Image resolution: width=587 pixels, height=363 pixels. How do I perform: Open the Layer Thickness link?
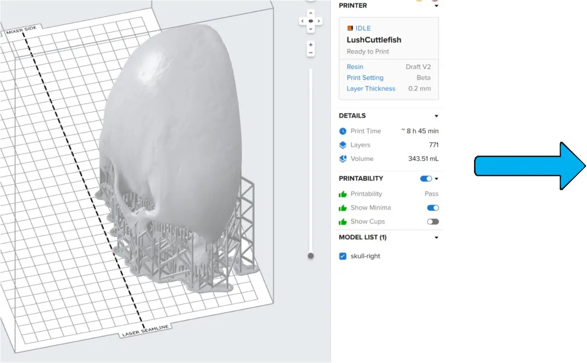pos(371,89)
